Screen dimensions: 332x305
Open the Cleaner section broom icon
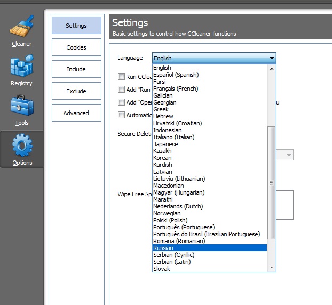[21, 26]
